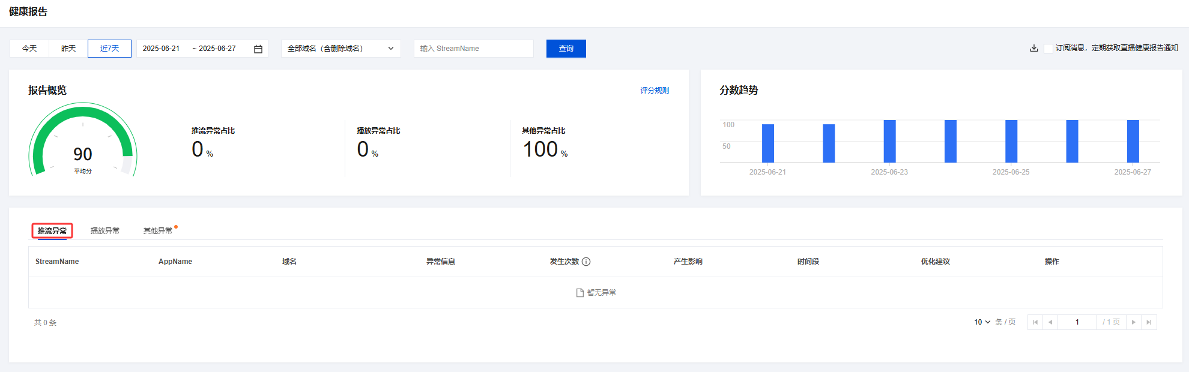
Task: Select the 今天 time range option
Action: tap(29, 49)
